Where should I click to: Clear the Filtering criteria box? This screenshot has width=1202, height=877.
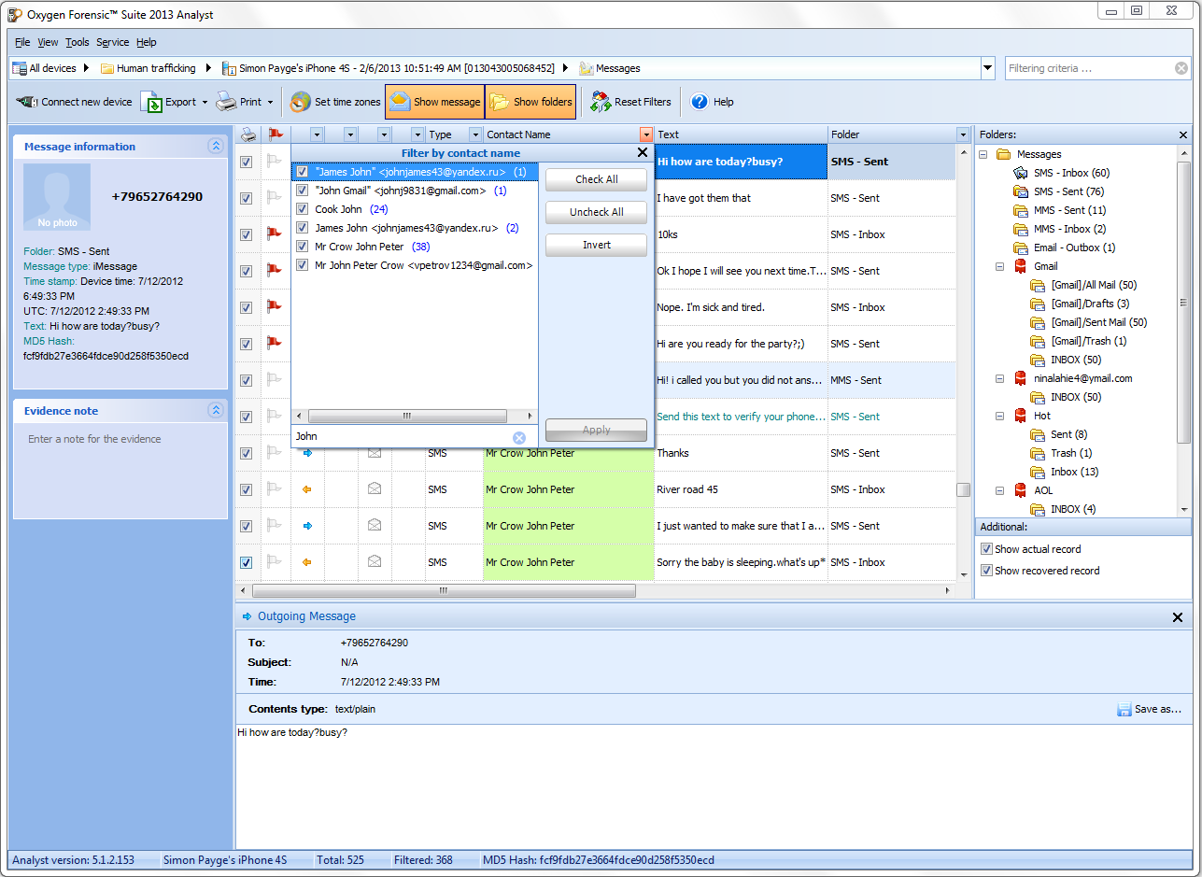click(x=1181, y=68)
